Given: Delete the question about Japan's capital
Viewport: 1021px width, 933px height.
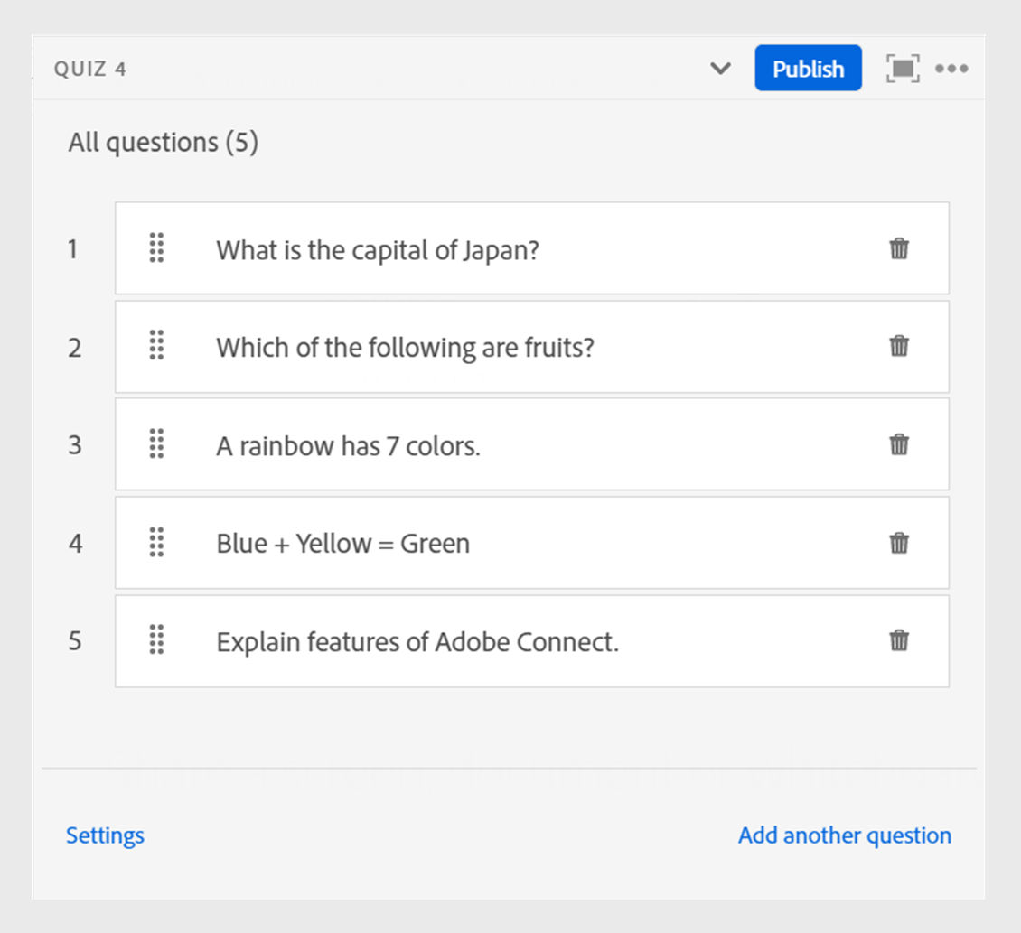Looking at the screenshot, I should pos(898,248).
